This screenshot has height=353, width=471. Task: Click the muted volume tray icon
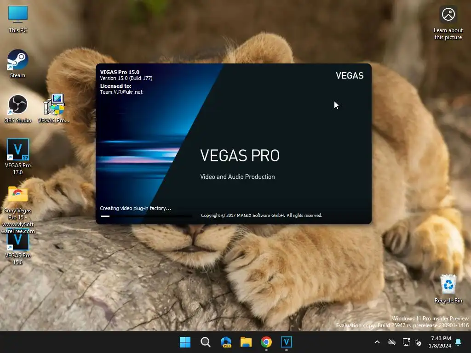(x=418, y=342)
